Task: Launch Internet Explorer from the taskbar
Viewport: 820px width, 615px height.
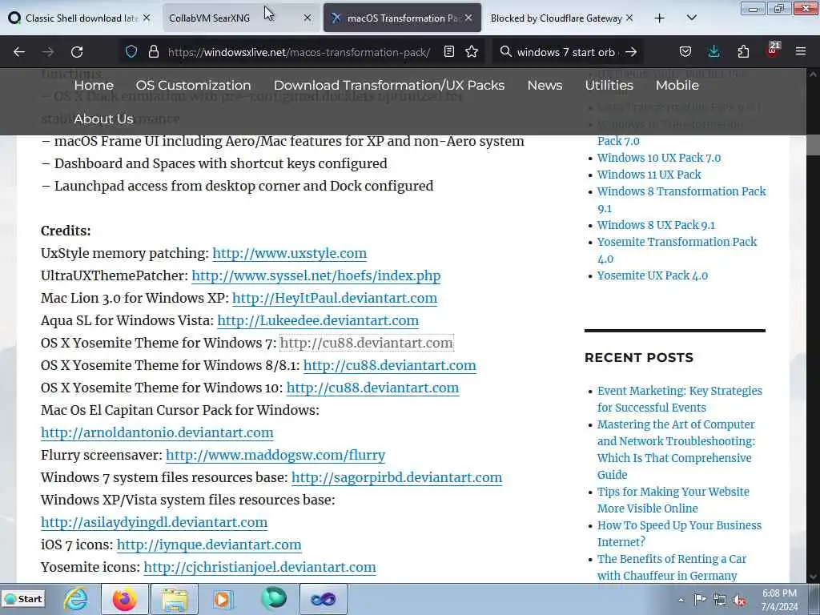Action: [76, 599]
